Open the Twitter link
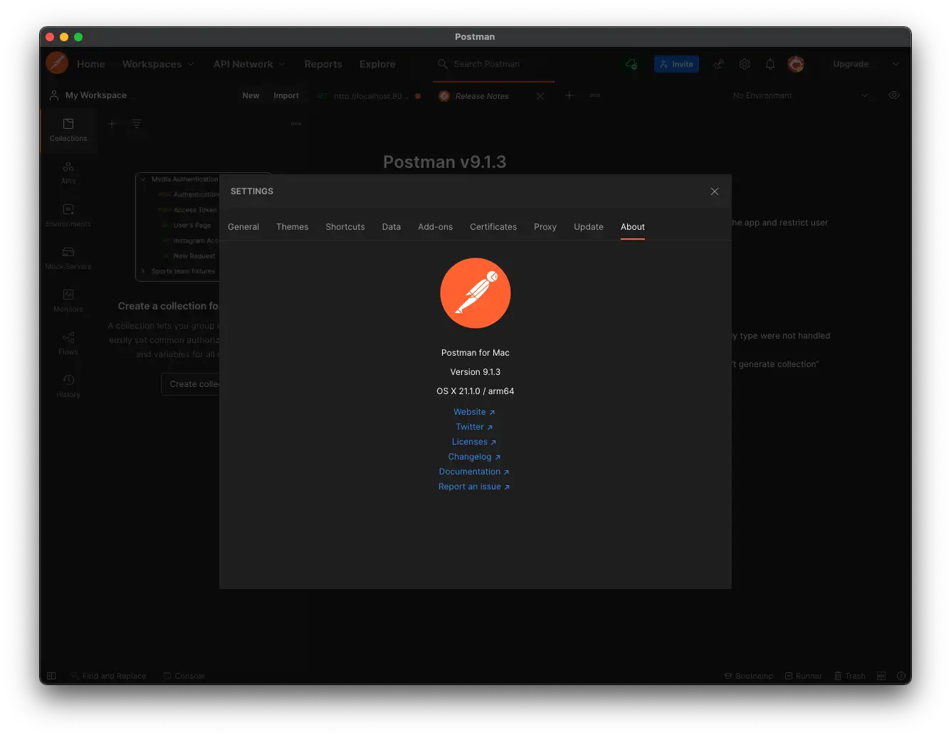951x737 pixels. [474, 427]
